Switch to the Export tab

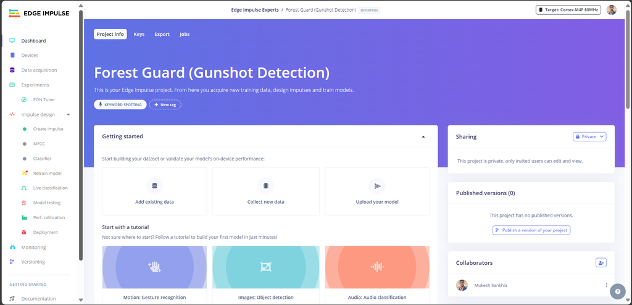click(x=162, y=35)
